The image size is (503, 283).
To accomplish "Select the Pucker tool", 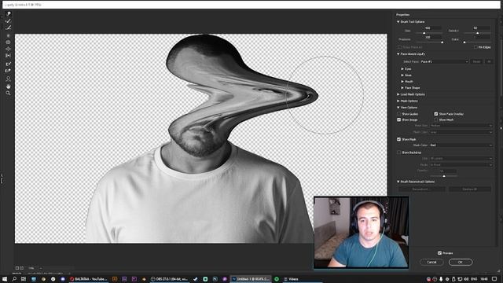I will pos(9,42).
